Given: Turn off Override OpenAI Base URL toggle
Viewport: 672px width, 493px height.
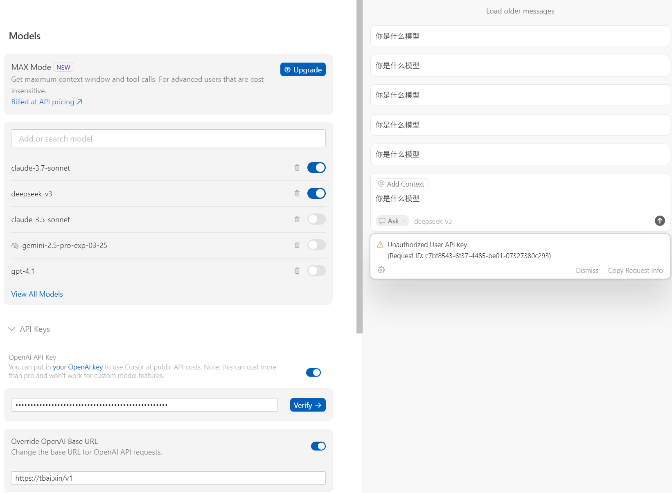Looking at the screenshot, I should coord(318,446).
